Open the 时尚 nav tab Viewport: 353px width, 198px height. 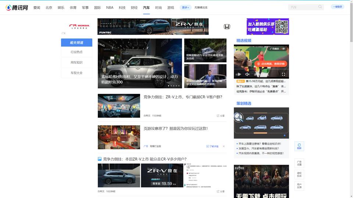[158, 7]
